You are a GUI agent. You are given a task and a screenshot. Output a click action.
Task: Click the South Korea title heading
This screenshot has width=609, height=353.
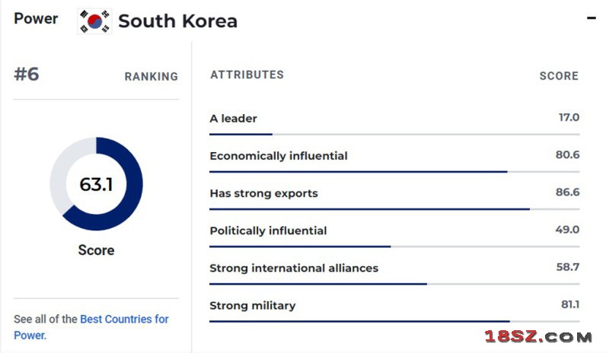pos(177,21)
